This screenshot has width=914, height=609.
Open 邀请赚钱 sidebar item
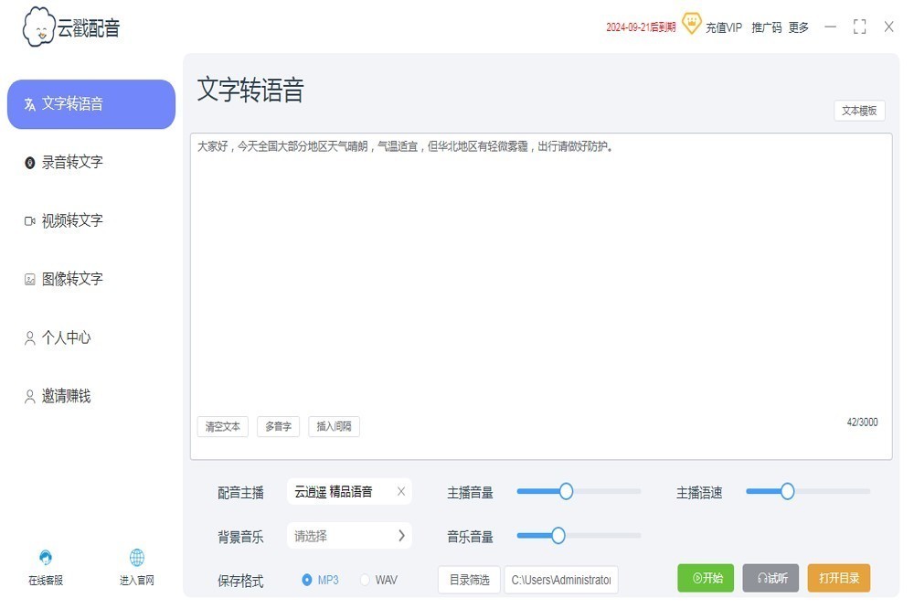pos(66,396)
